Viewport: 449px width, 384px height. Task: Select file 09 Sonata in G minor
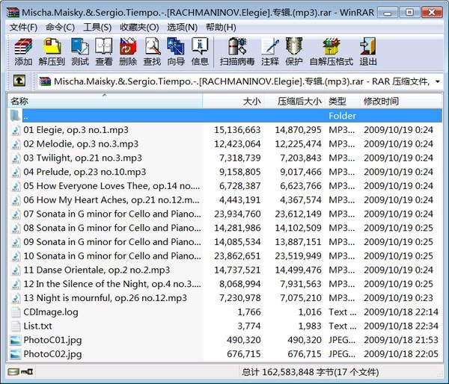click(112, 242)
